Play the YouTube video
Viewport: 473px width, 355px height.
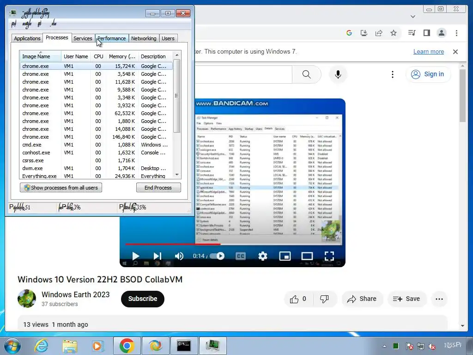coord(135,256)
